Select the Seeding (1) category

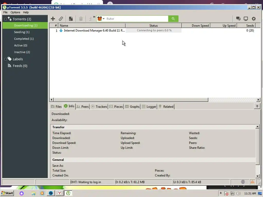22,32
